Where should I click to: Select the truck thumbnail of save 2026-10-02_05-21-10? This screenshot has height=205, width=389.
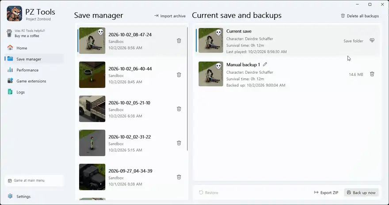92,109
